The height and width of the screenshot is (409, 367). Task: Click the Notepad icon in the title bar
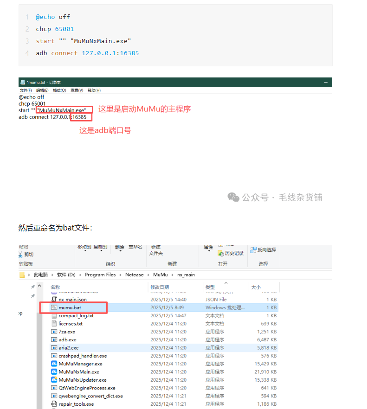coord(23,82)
